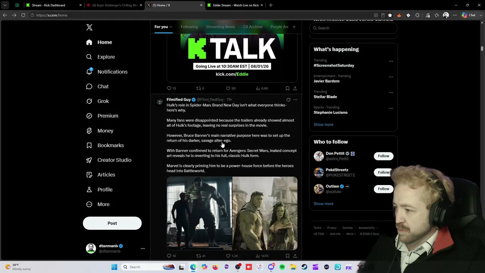Repost the K Talk announcement post

pos(200,88)
